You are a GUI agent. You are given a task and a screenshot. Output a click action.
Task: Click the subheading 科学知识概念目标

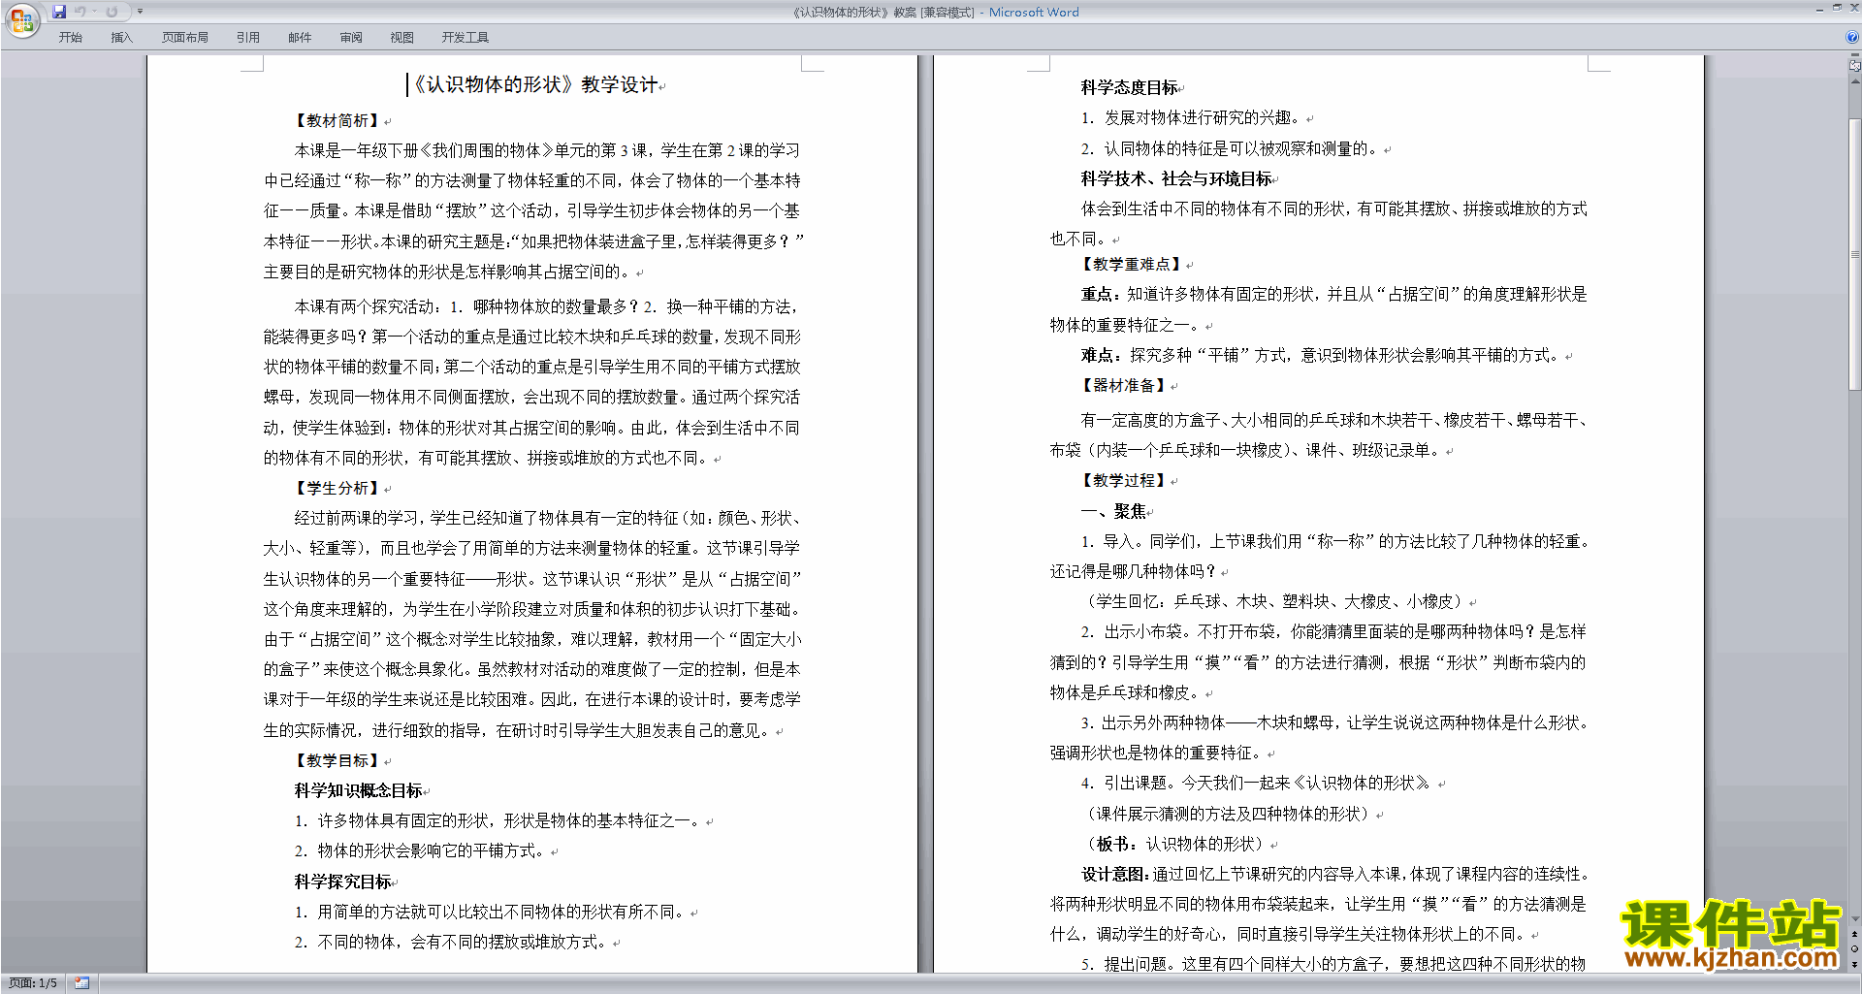[359, 791]
